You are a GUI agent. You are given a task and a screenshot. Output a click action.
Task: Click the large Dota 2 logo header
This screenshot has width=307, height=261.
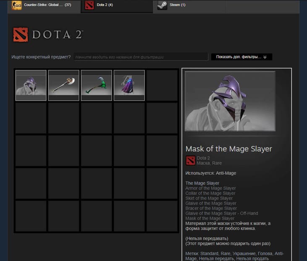click(x=48, y=35)
